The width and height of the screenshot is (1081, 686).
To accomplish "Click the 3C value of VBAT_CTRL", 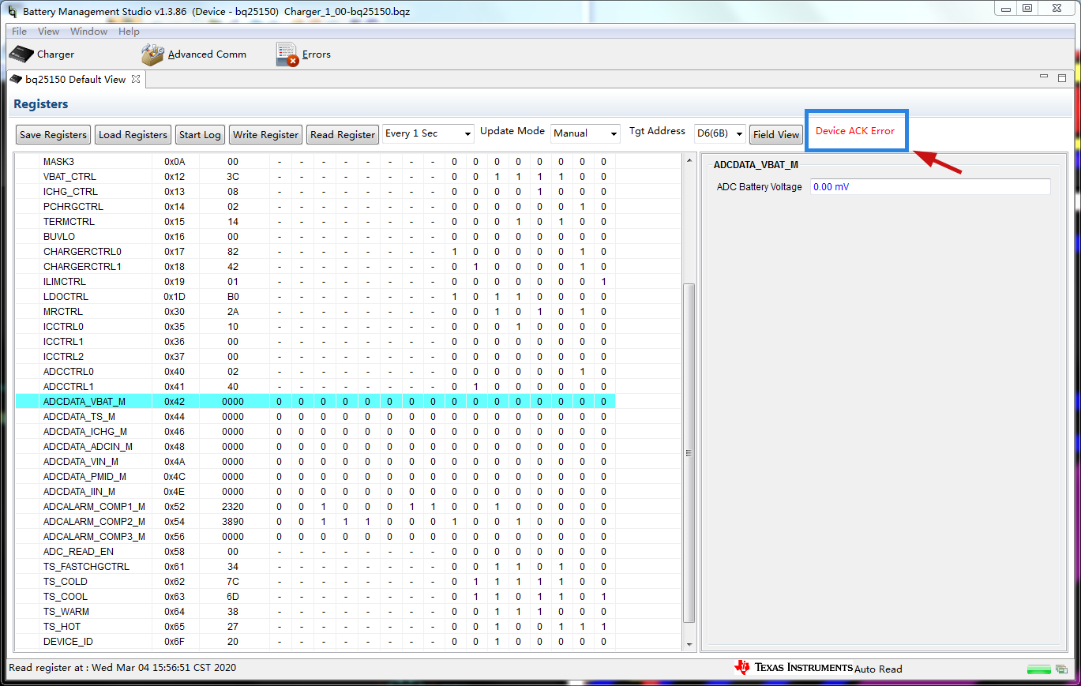I will tap(233, 176).
